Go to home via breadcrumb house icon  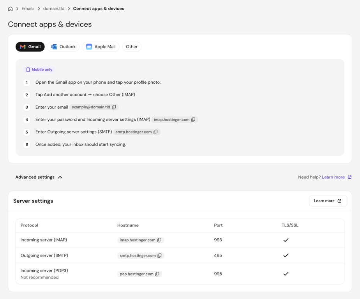[x=11, y=9]
